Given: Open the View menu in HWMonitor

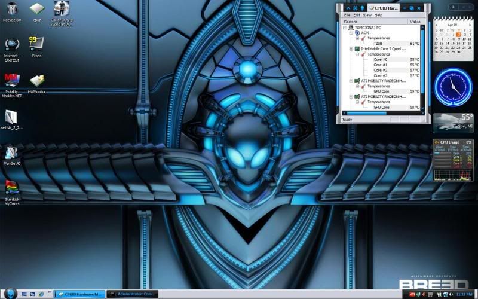Looking at the screenshot, I should [367, 15].
